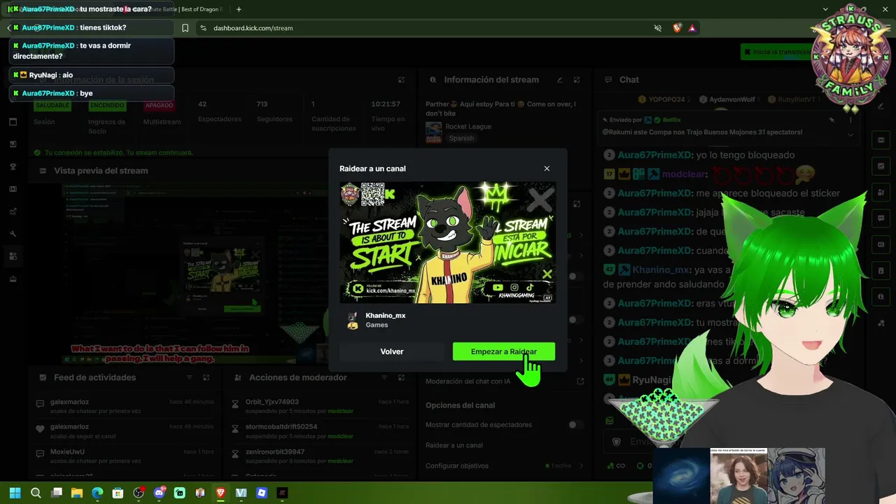Open the analytics graph icon in left sidebar

coord(13,211)
